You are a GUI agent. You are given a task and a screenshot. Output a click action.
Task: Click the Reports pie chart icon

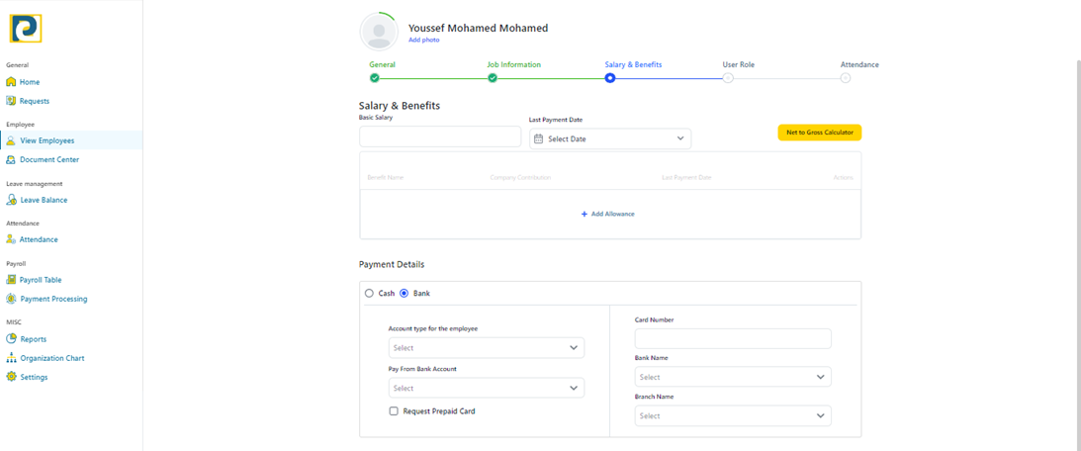pos(11,339)
